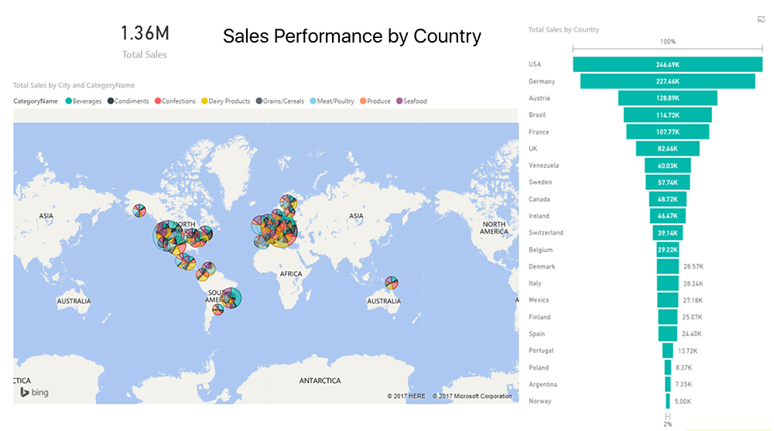Screen dimensions: 774x431
Task: Pick the Produce legend item
Action: click(x=375, y=101)
